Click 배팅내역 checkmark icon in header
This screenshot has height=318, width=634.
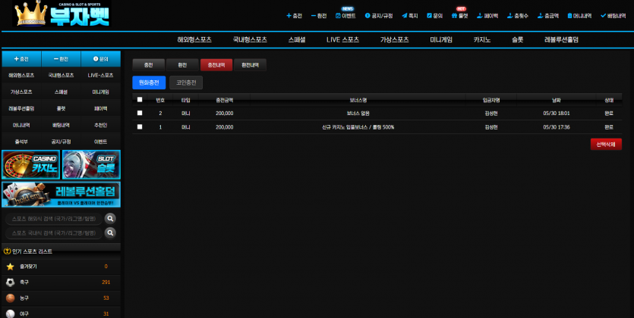[604, 16]
